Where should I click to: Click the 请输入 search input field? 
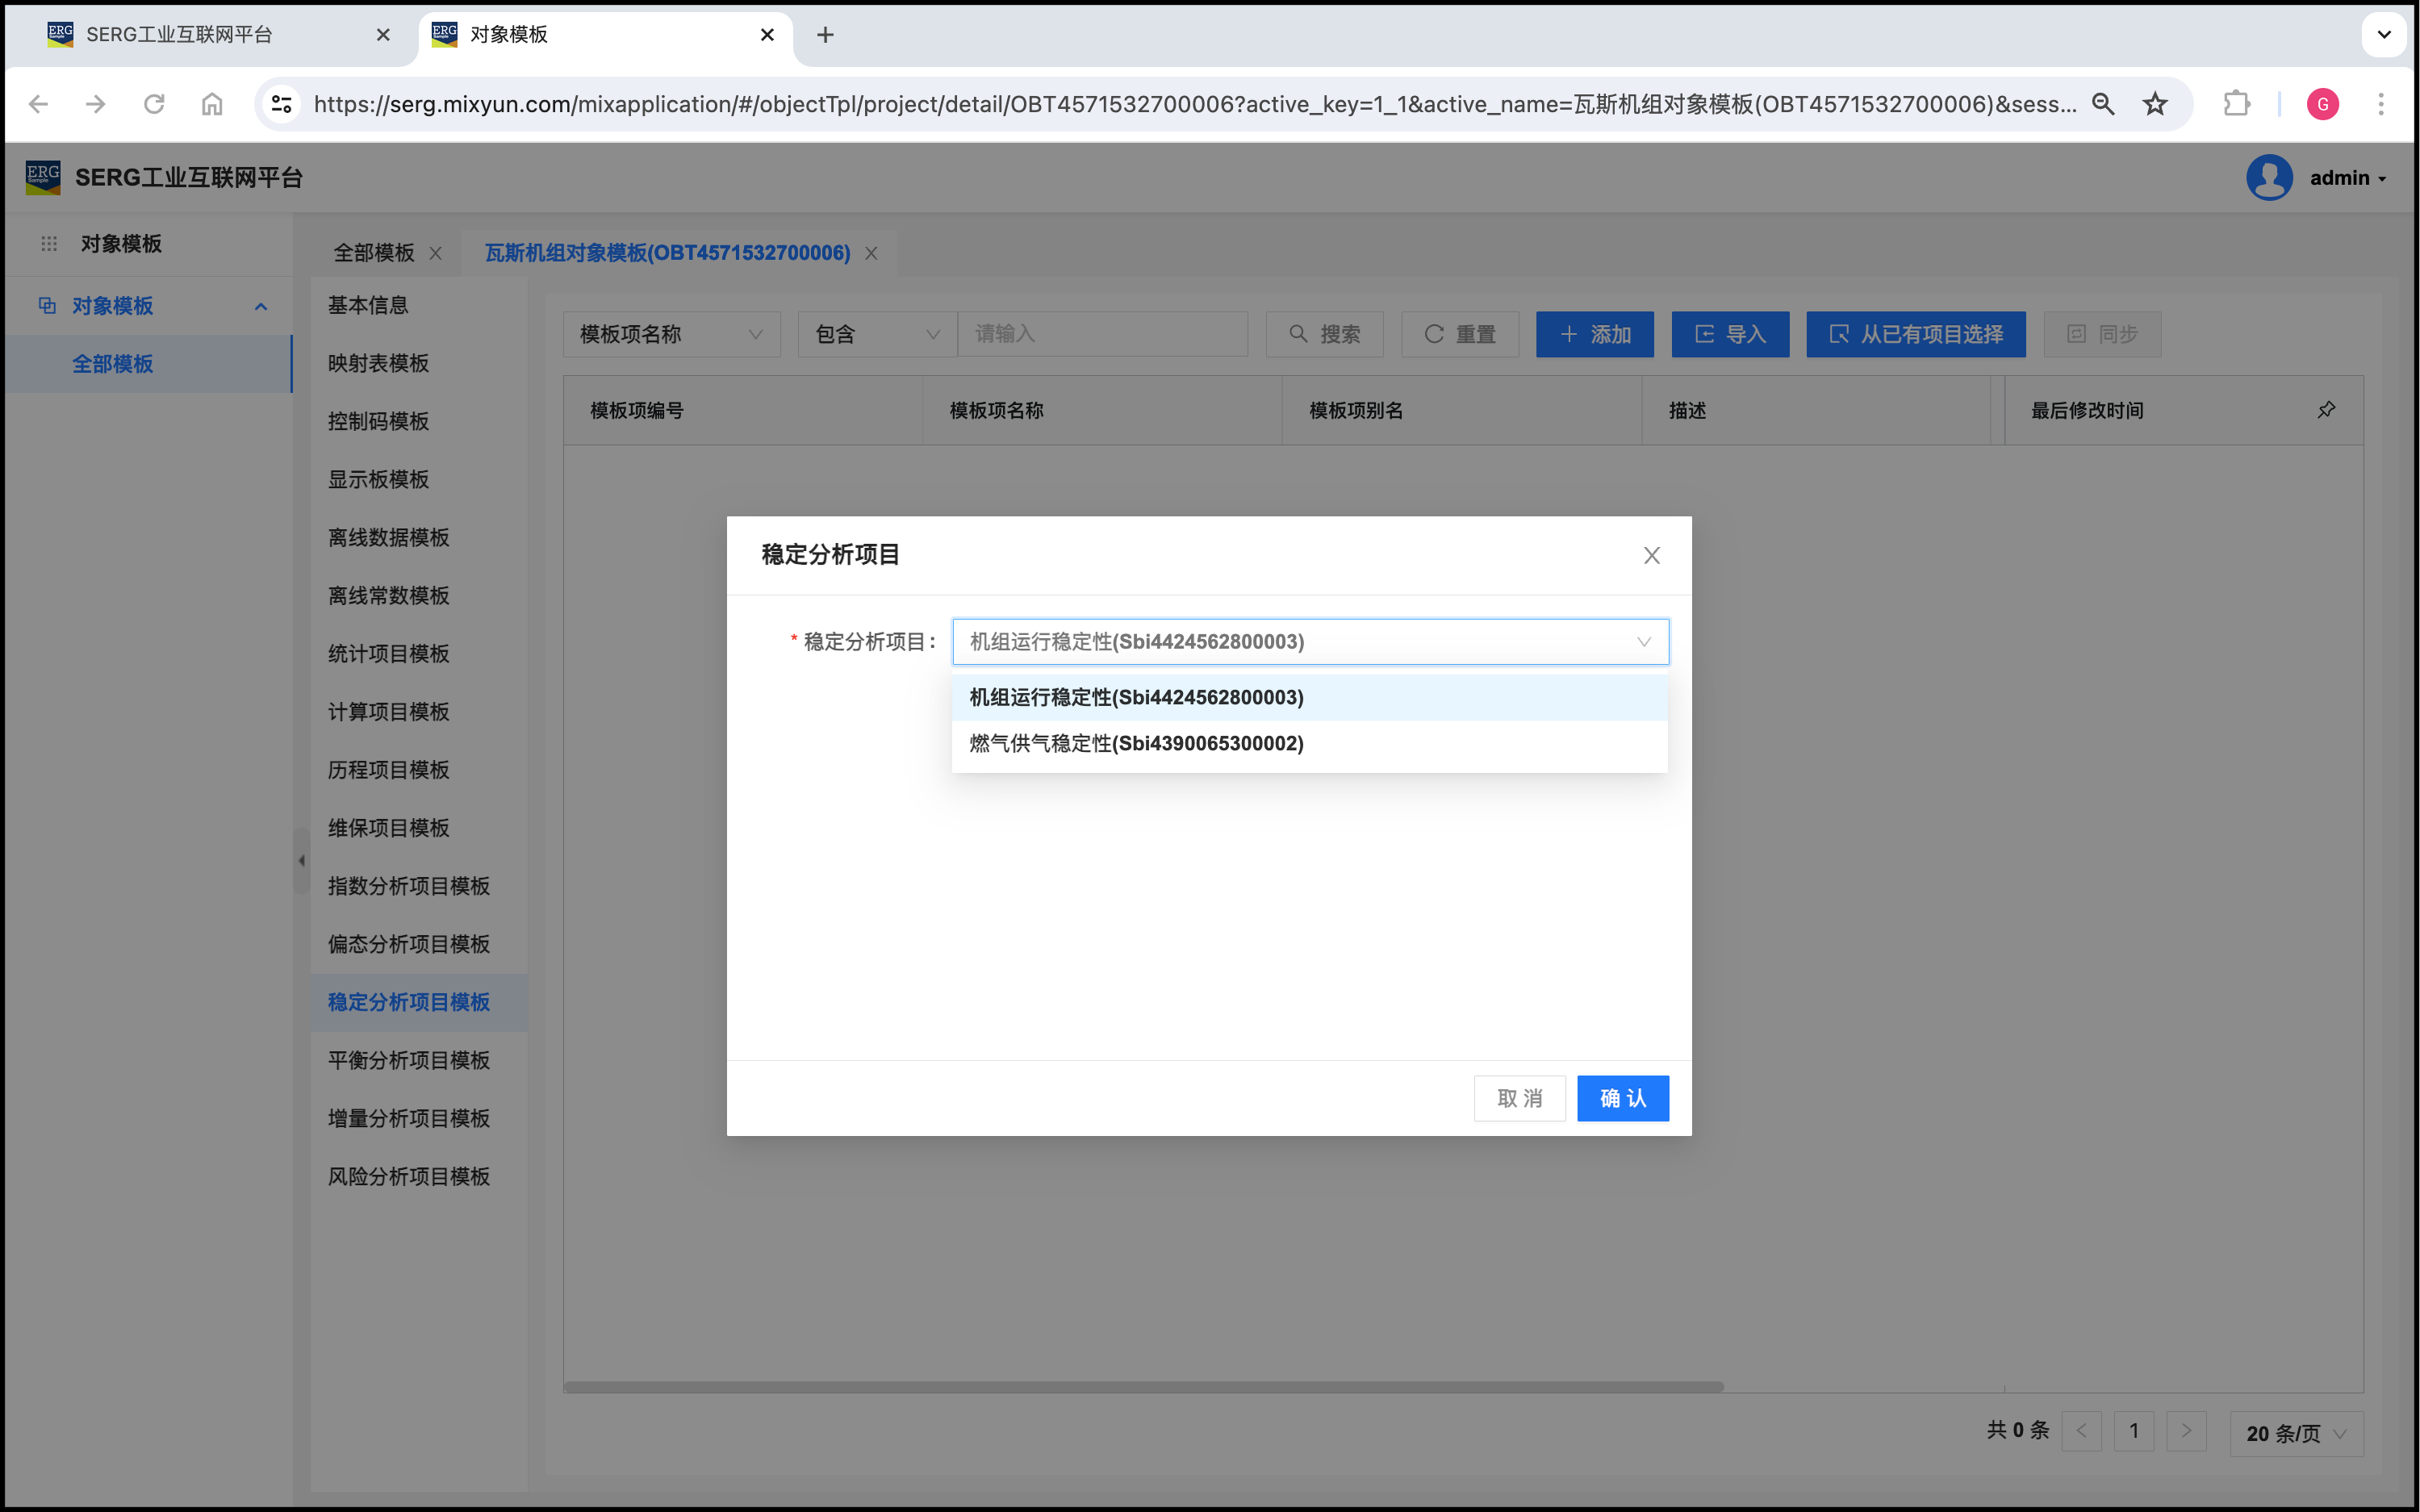point(1102,334)
